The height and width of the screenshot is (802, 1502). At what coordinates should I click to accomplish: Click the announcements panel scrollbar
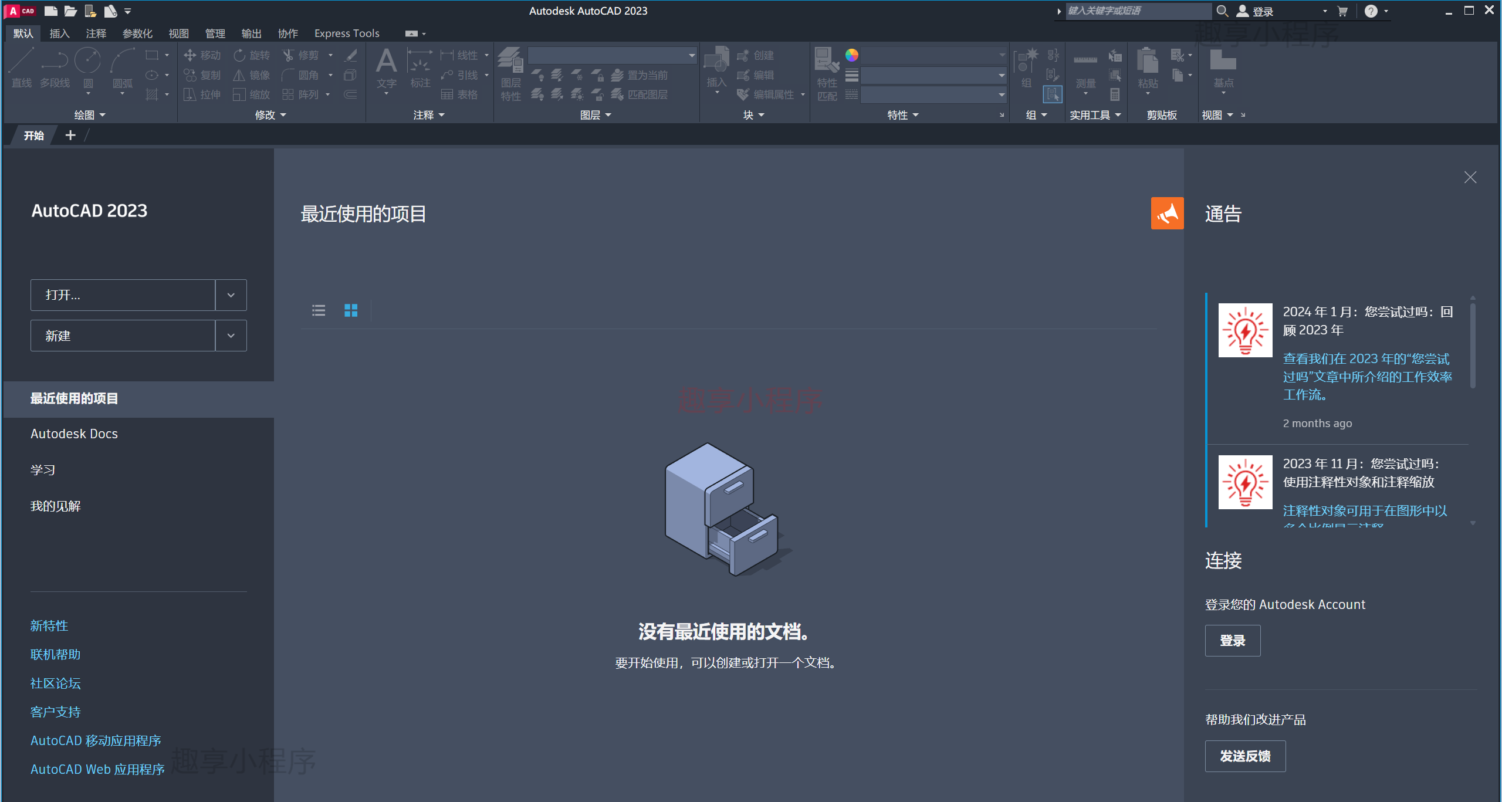[x=1473, y=346]
